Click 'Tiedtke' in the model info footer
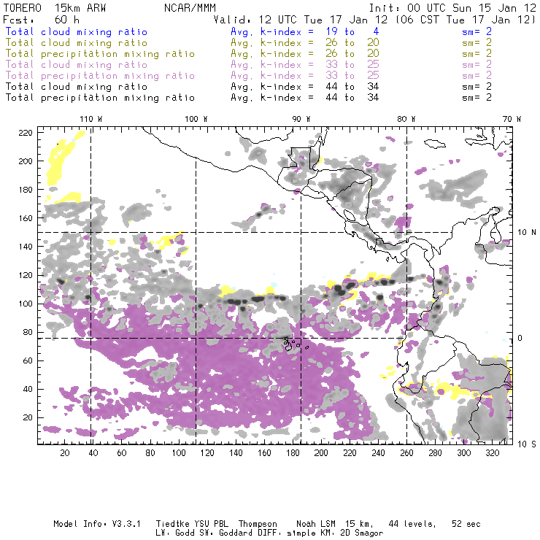The width and height of the screenshot is (540, 540). pos(172,524)
